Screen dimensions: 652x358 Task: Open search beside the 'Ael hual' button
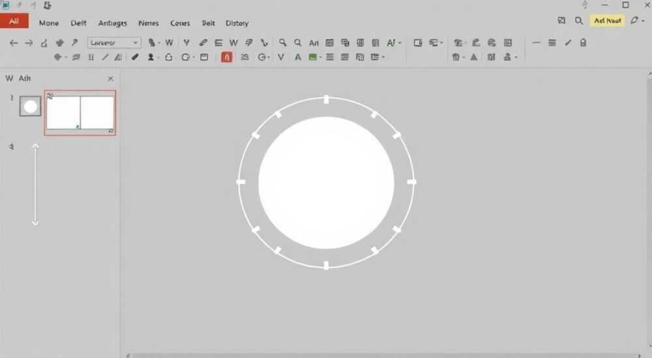[579, 20]
